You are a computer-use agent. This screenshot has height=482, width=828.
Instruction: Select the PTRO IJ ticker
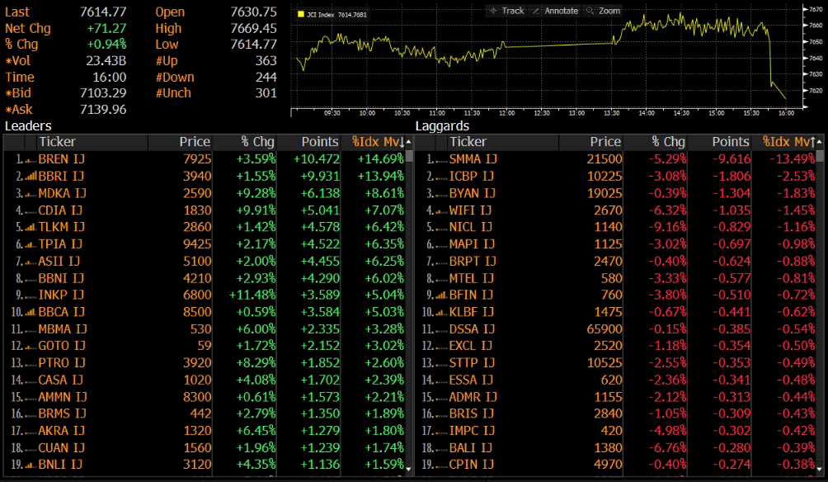[62, 363]
